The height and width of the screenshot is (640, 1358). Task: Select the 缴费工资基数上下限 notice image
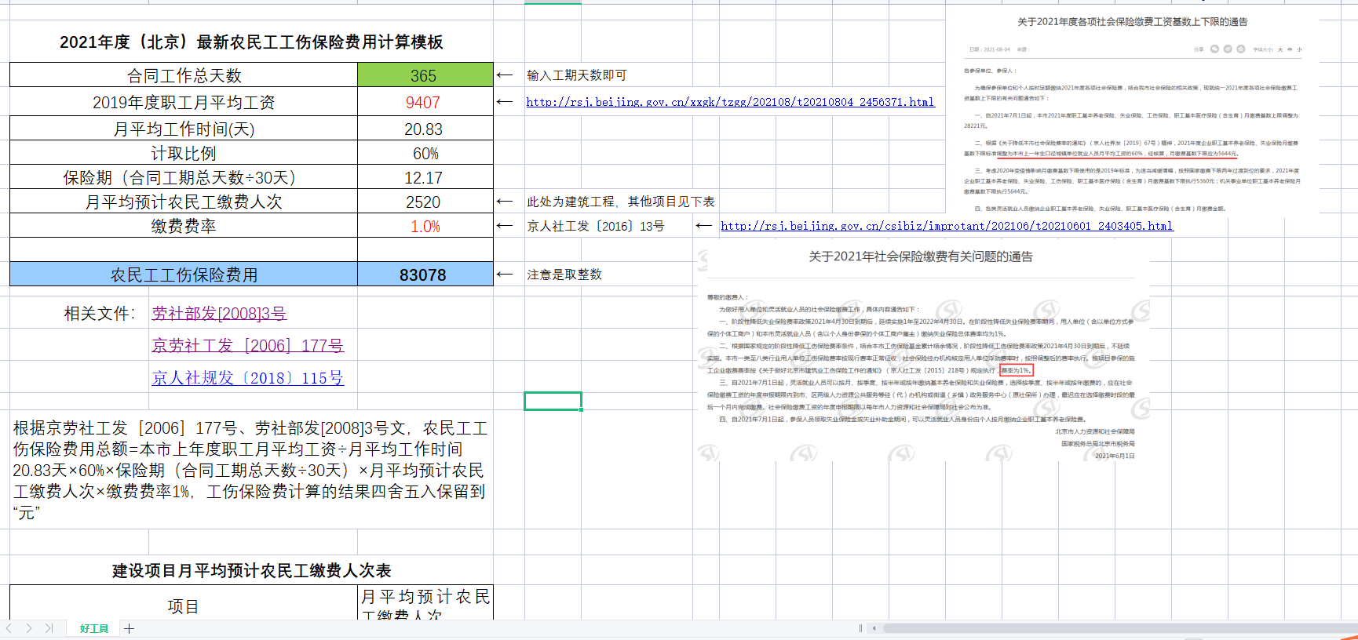1133,112
